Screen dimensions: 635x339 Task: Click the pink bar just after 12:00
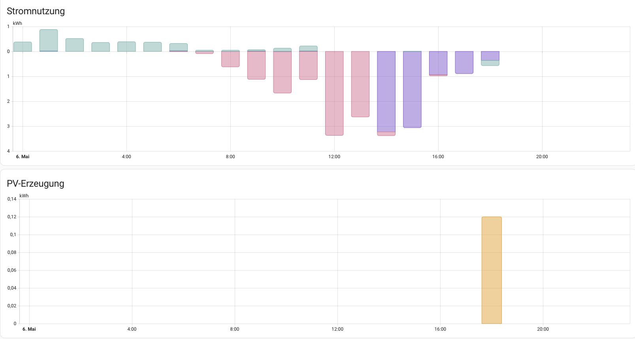coord(360,84)
